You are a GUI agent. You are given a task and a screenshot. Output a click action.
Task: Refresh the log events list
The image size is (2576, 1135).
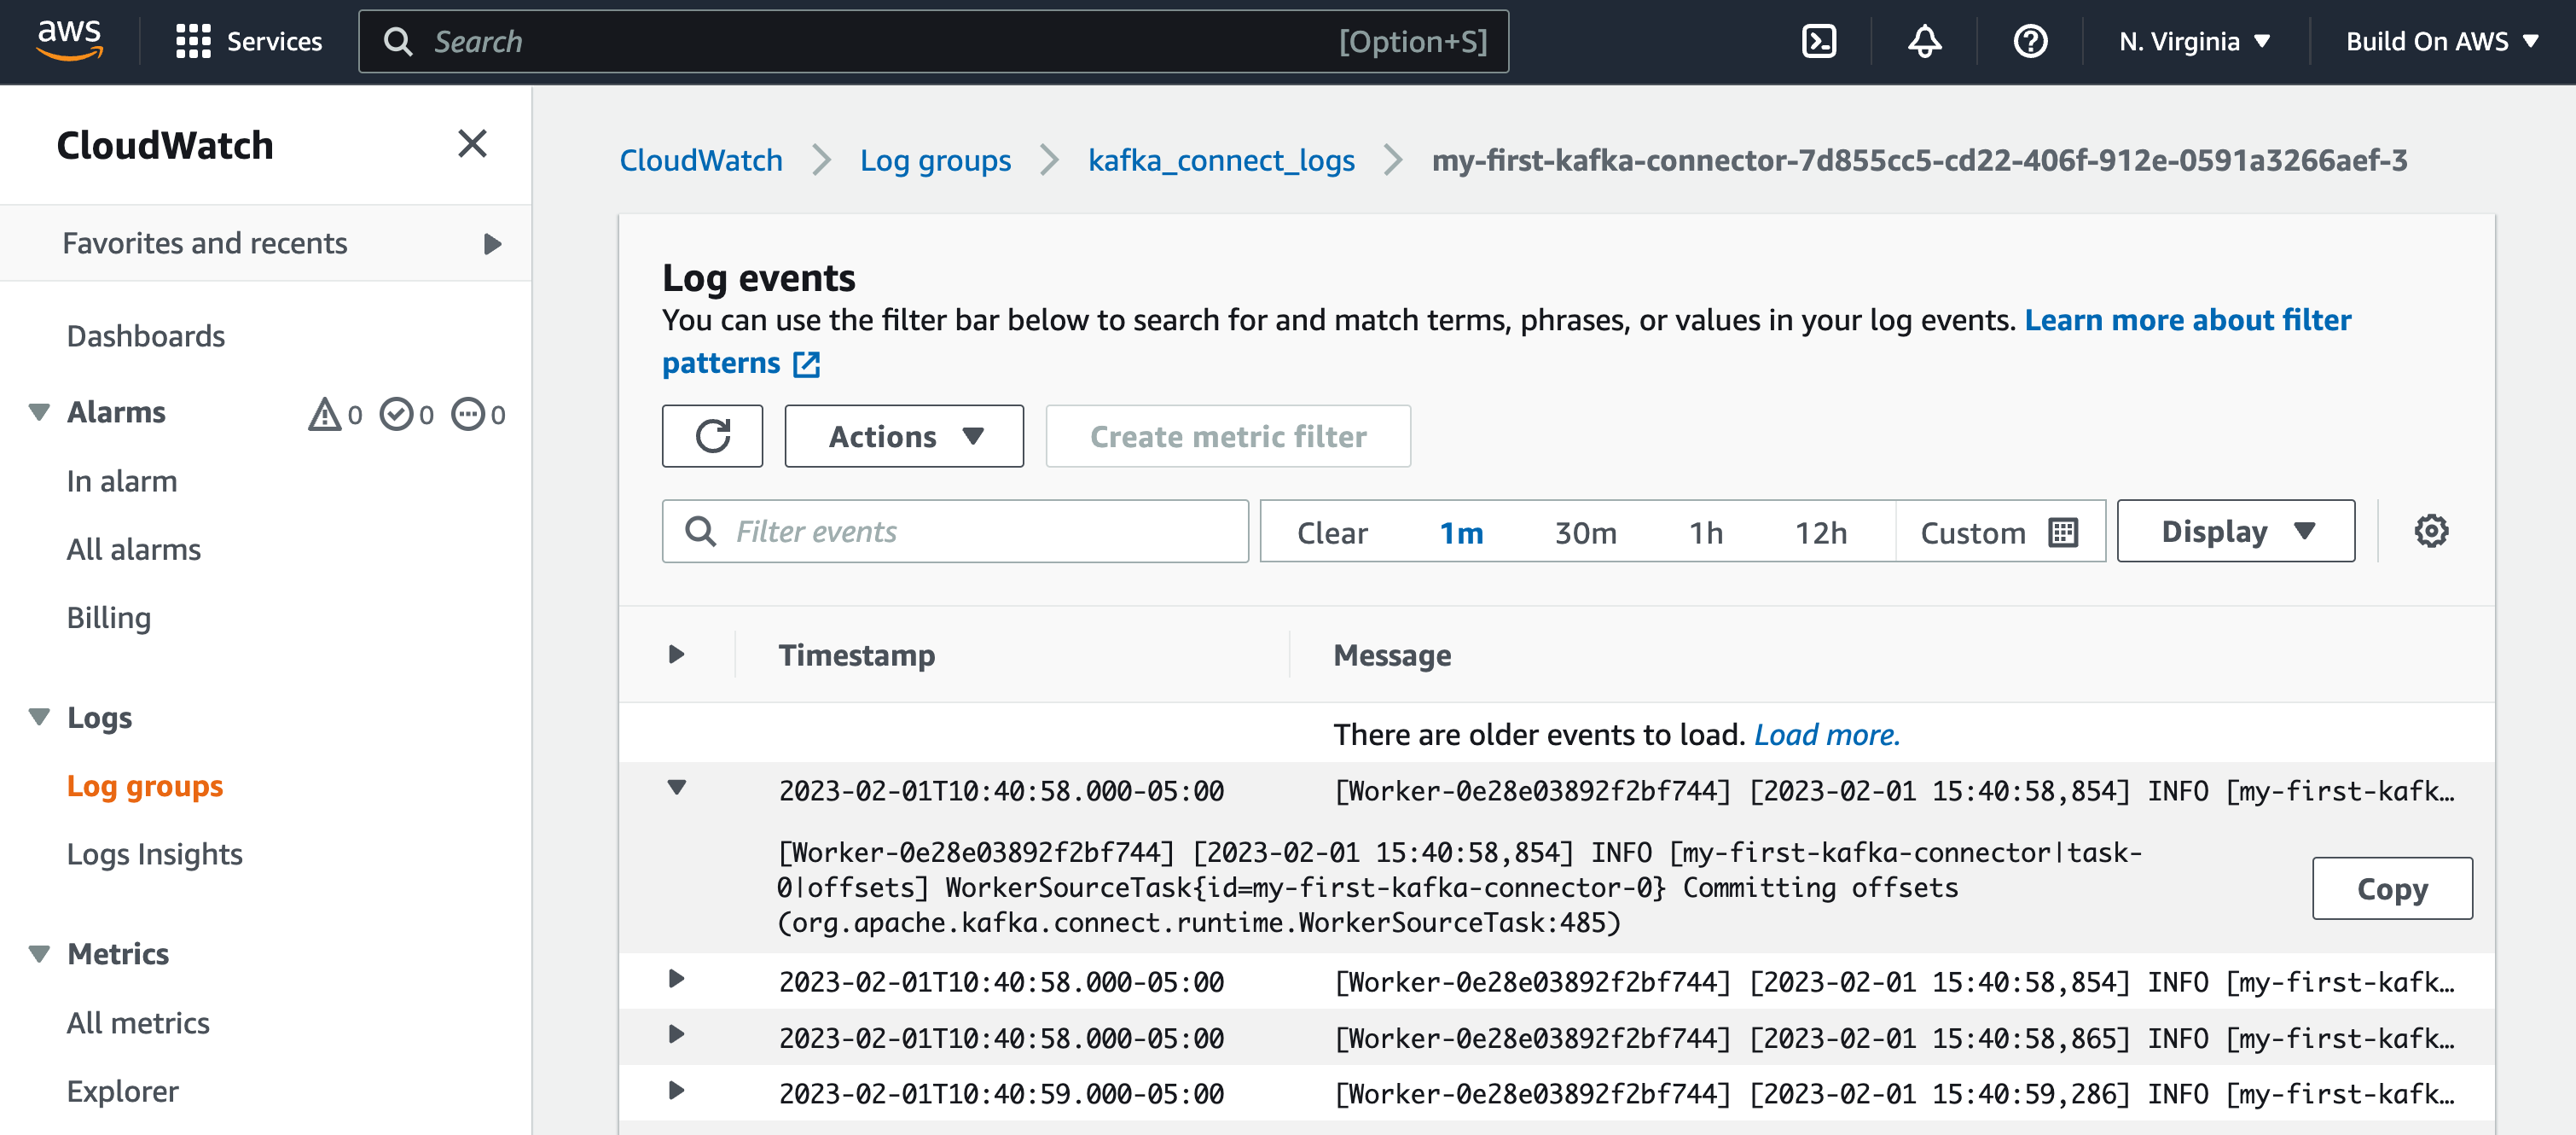pyautogui.click(x=712, y=436)
